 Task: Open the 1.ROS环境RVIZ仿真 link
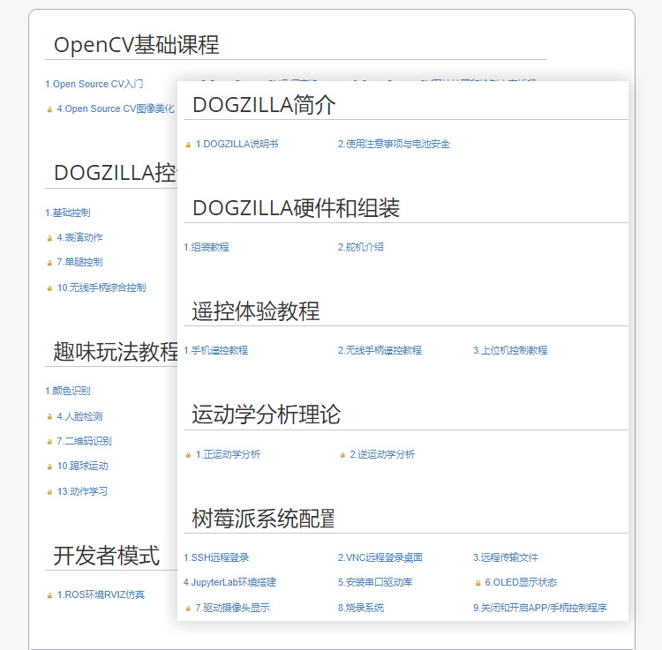(x=101, y=594)
